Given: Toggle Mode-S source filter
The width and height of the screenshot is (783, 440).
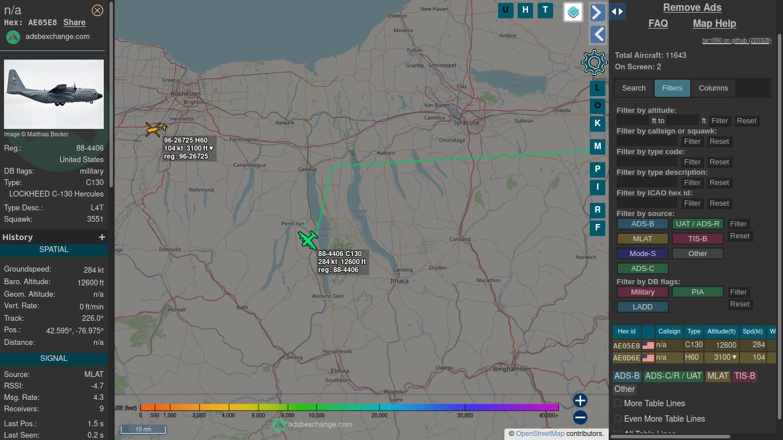Looking at the screenshot, I should tap(643, 254).
